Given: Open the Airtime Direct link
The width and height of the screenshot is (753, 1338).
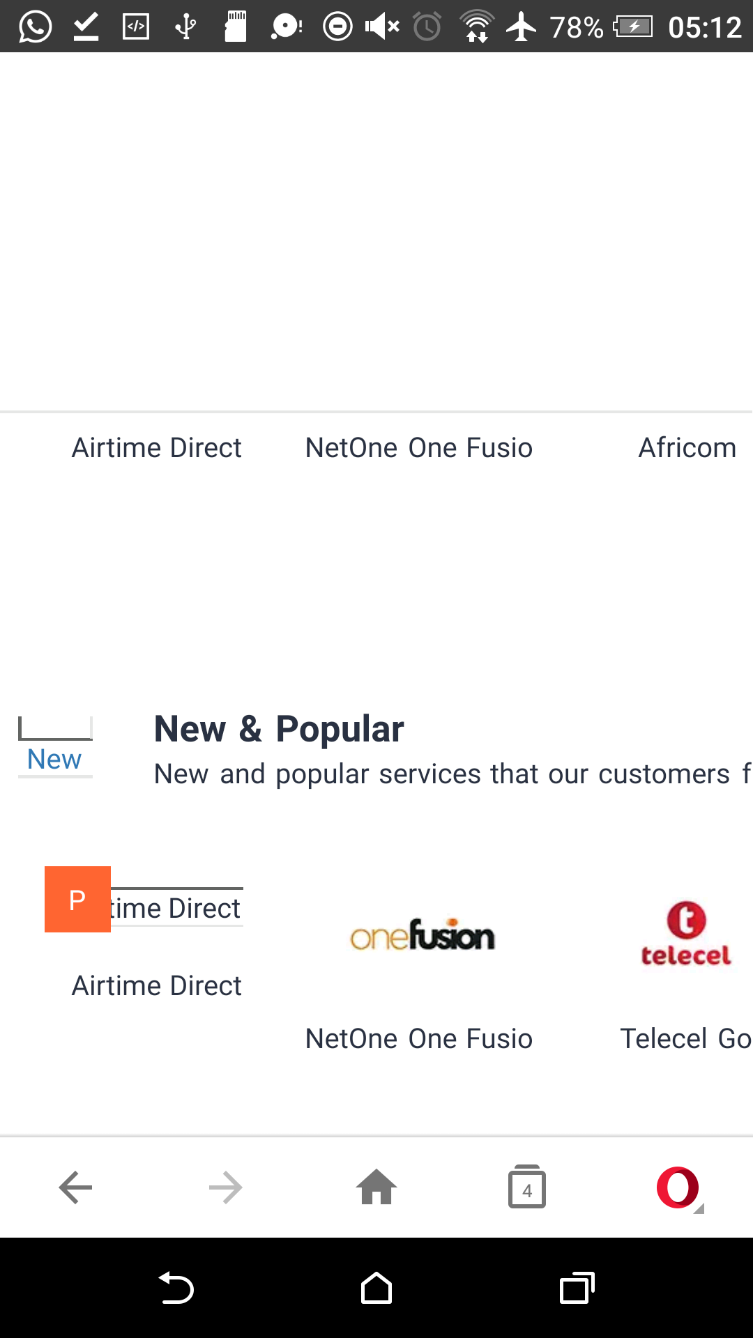Looking at the screenshot, I should click(156, 447).
